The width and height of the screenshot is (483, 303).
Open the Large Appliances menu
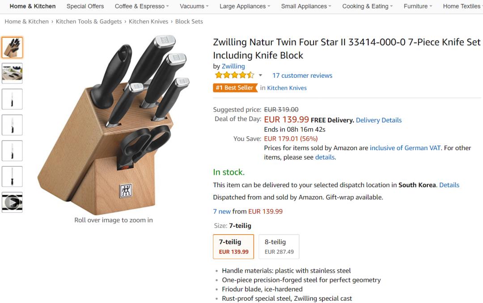[x=245, y=6]
